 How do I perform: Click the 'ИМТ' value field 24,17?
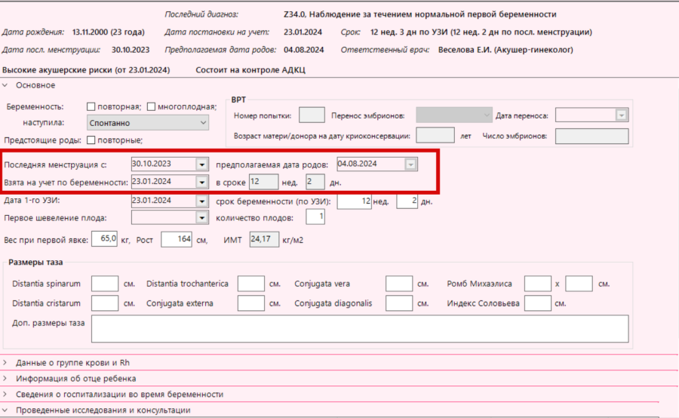point(264,239)
